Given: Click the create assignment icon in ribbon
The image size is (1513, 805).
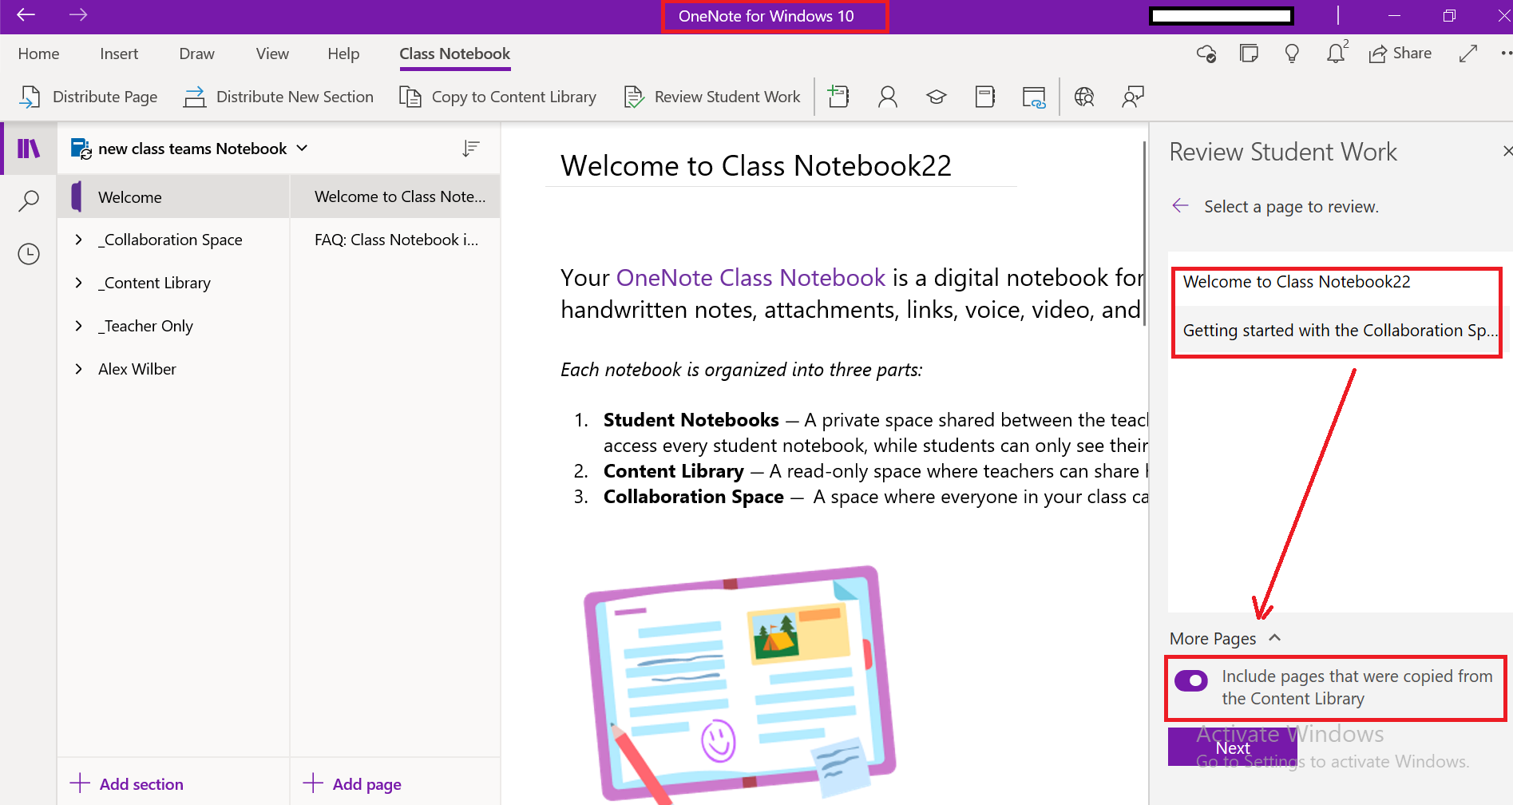Looking at the screenshot, I should [x=838, y=97].
